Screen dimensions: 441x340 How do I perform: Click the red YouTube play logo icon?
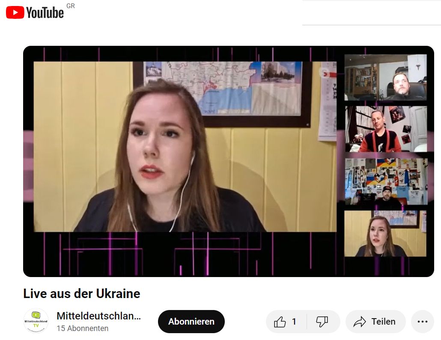15,12
